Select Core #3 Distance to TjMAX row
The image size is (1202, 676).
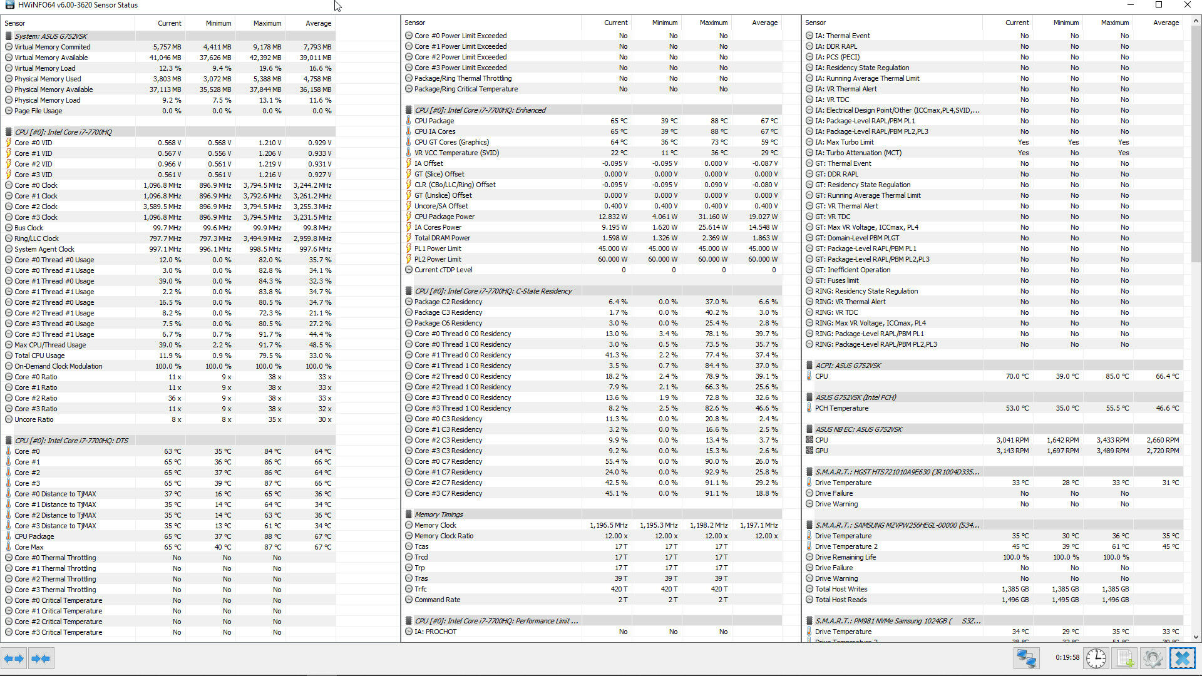coord(169,526)
